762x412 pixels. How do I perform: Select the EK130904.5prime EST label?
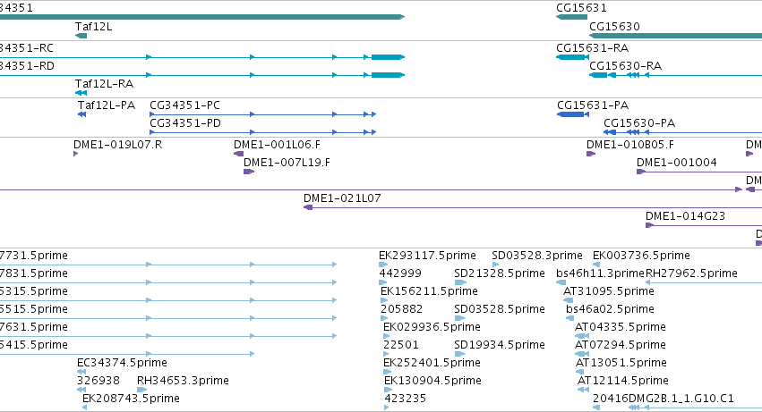[x=432, y=382]
